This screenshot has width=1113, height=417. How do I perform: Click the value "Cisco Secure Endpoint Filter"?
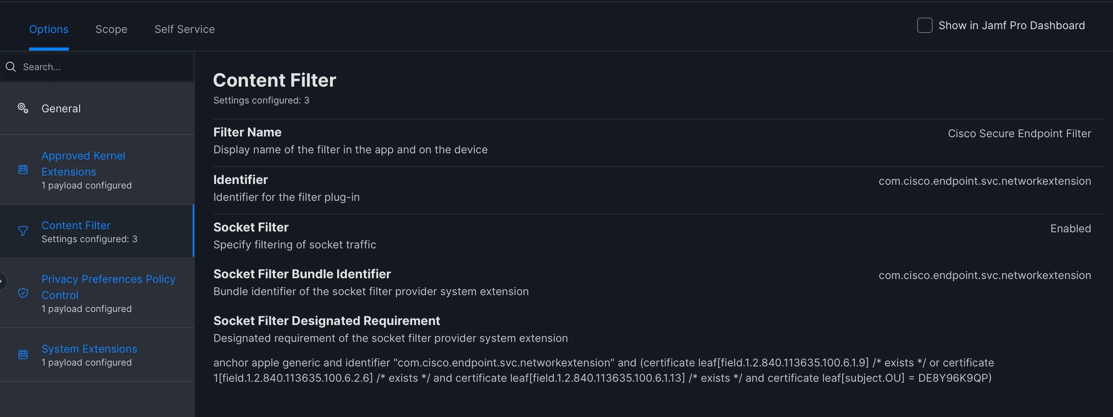point(1019,133)
